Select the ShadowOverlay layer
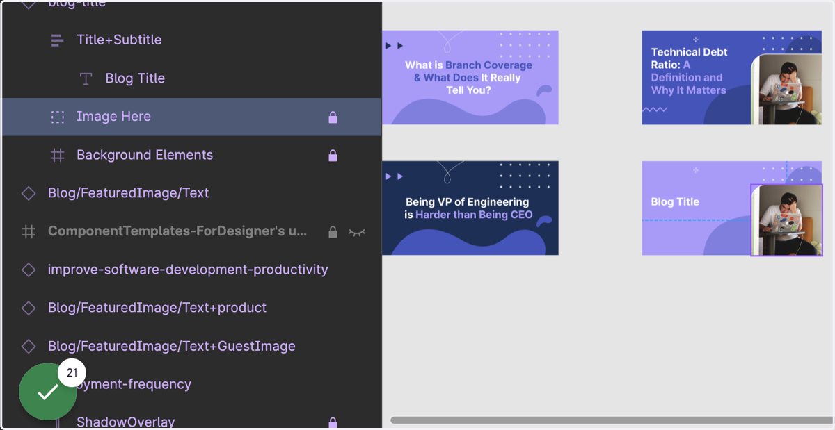This screenshot has width=835, height=430. pyautogui.click(x=126, y=422)
